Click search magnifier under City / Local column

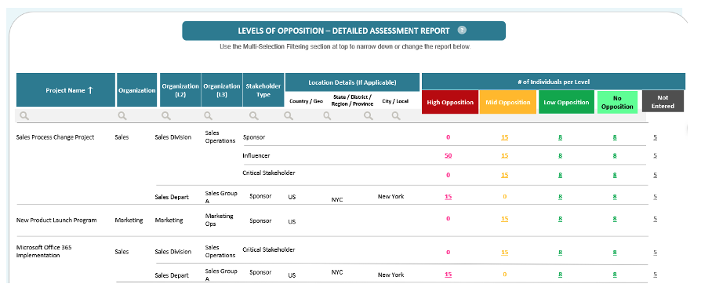[x=396, y=116]
